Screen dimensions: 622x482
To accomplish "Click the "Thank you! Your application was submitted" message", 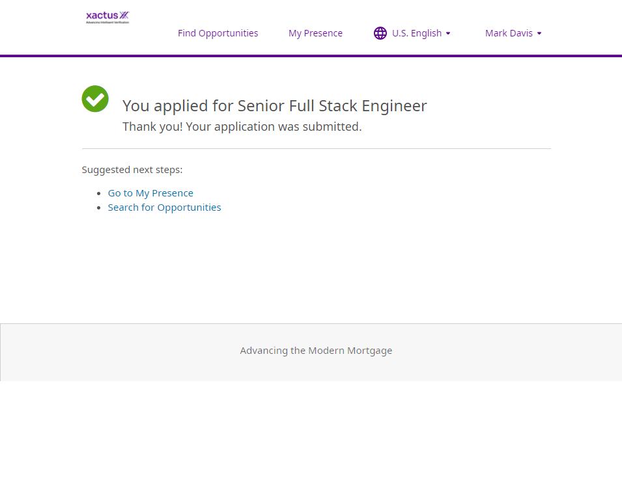I will (242, 127).
